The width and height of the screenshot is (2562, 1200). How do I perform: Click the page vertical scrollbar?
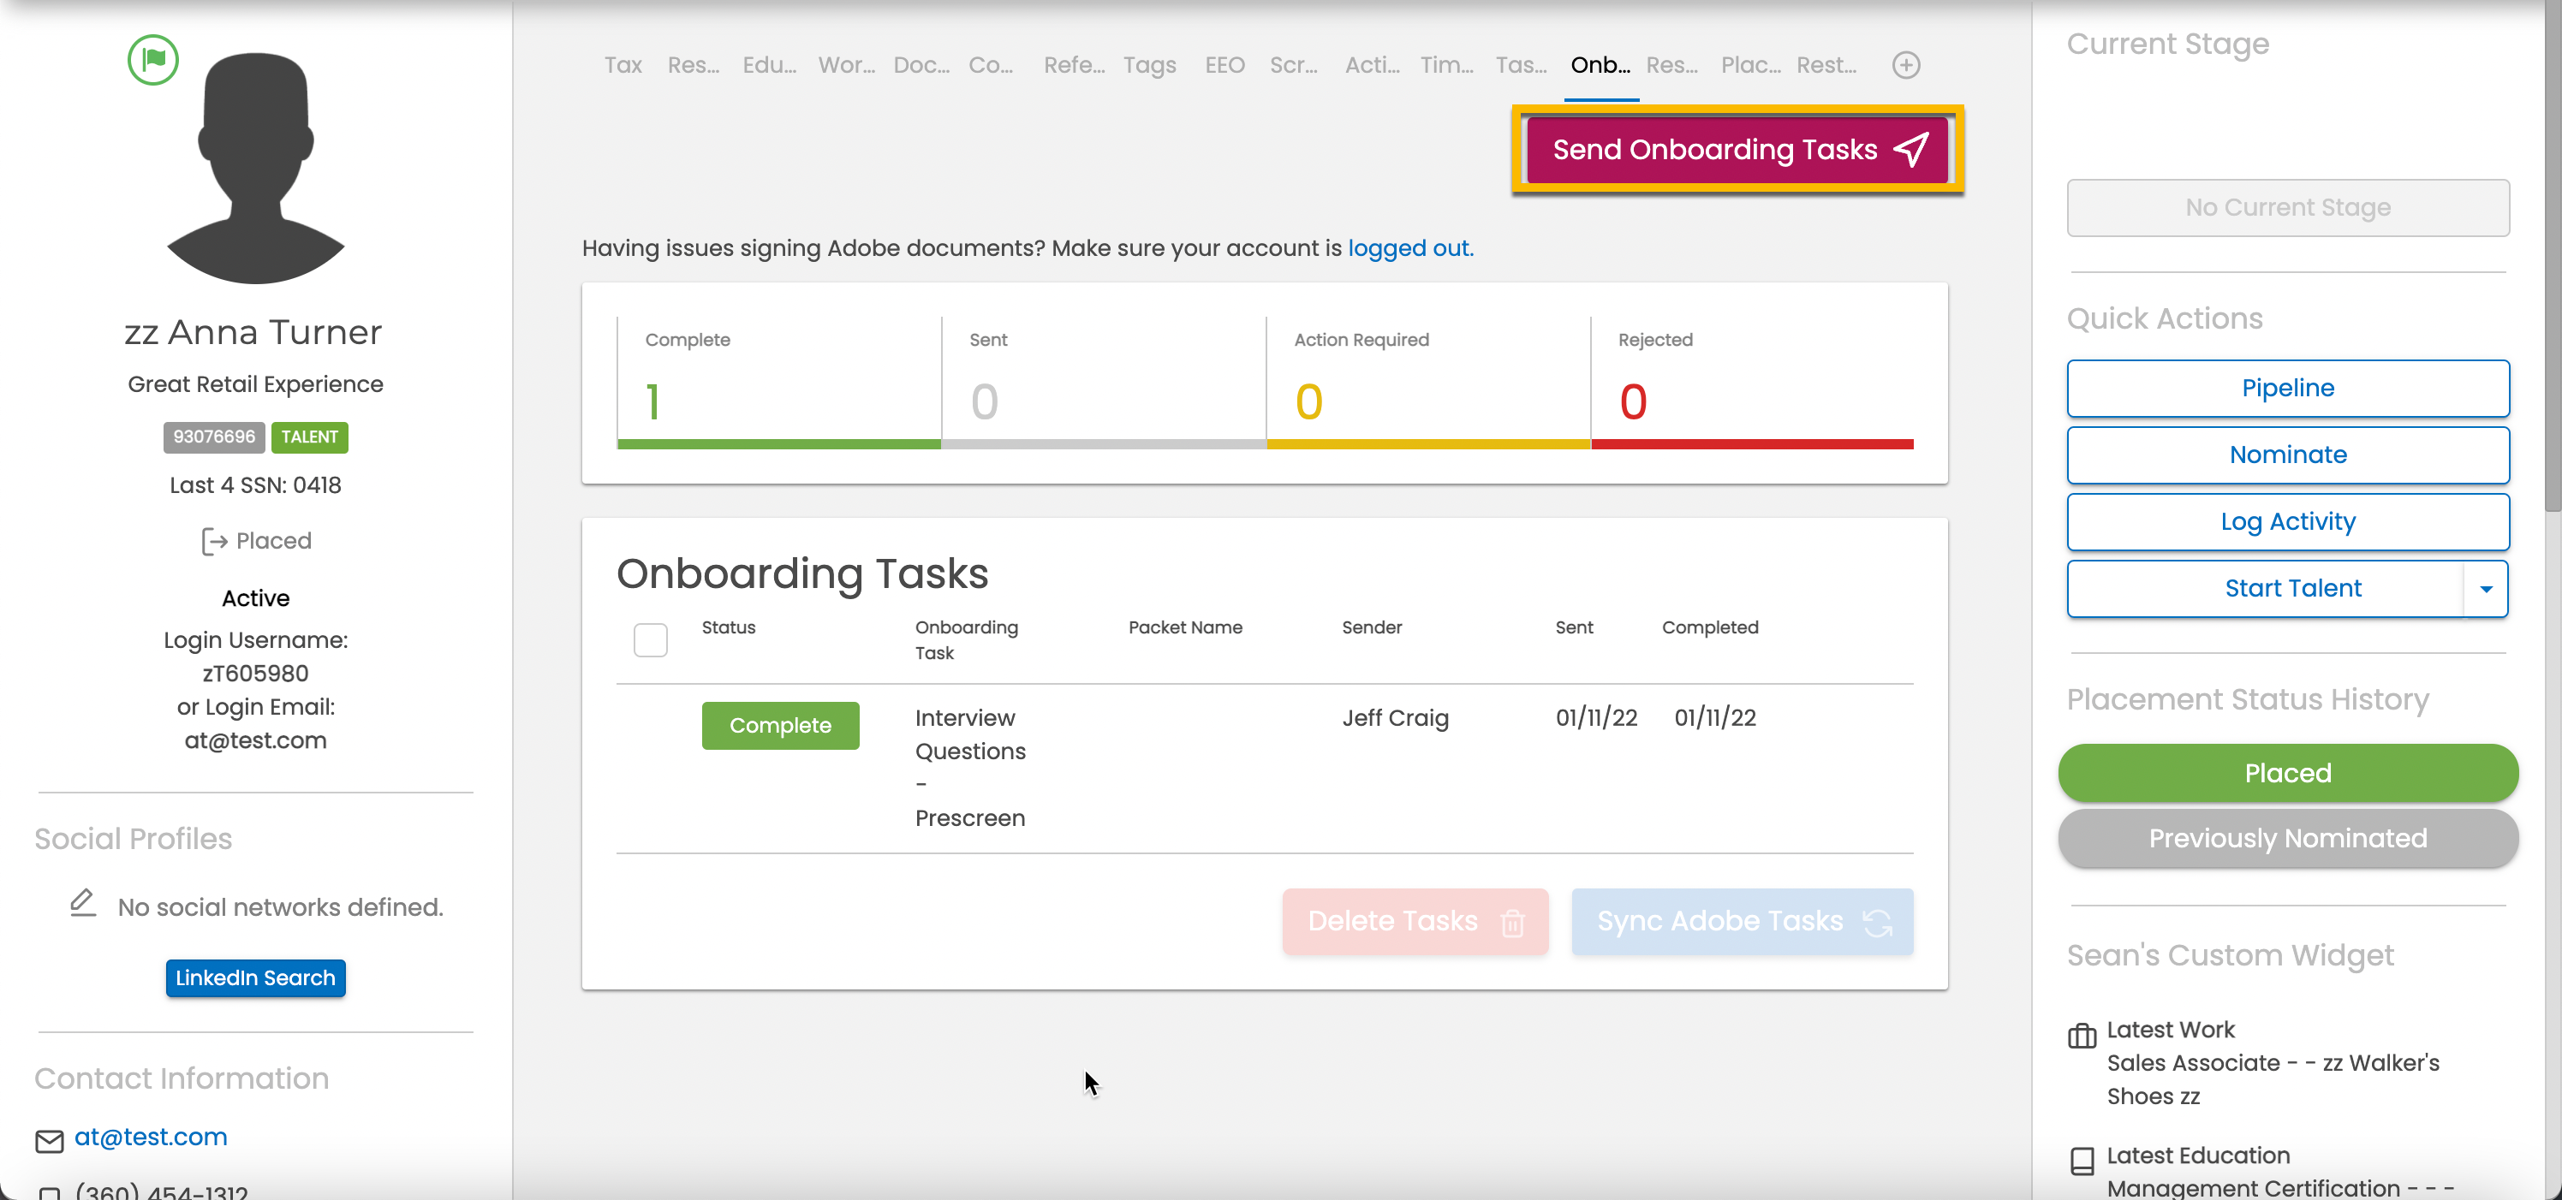(2552, 258)
